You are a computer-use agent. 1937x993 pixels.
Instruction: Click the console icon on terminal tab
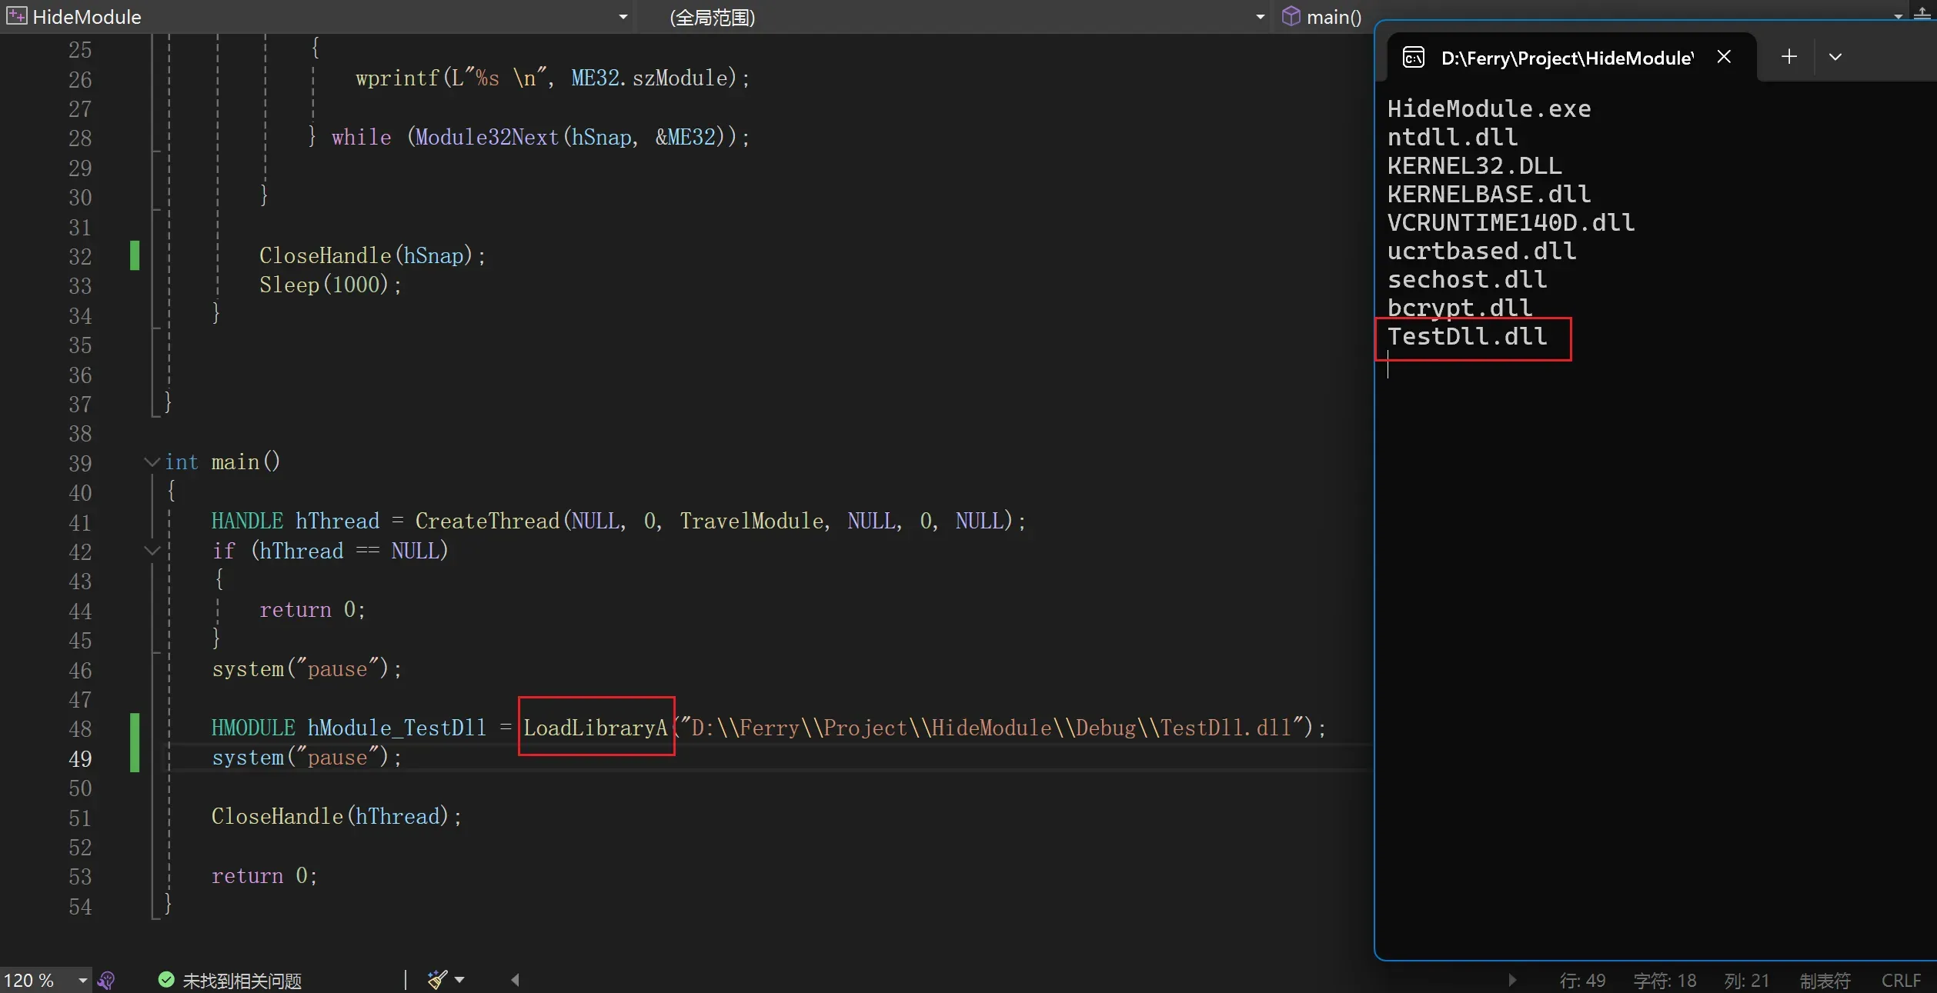click(x=1414, y=58)
